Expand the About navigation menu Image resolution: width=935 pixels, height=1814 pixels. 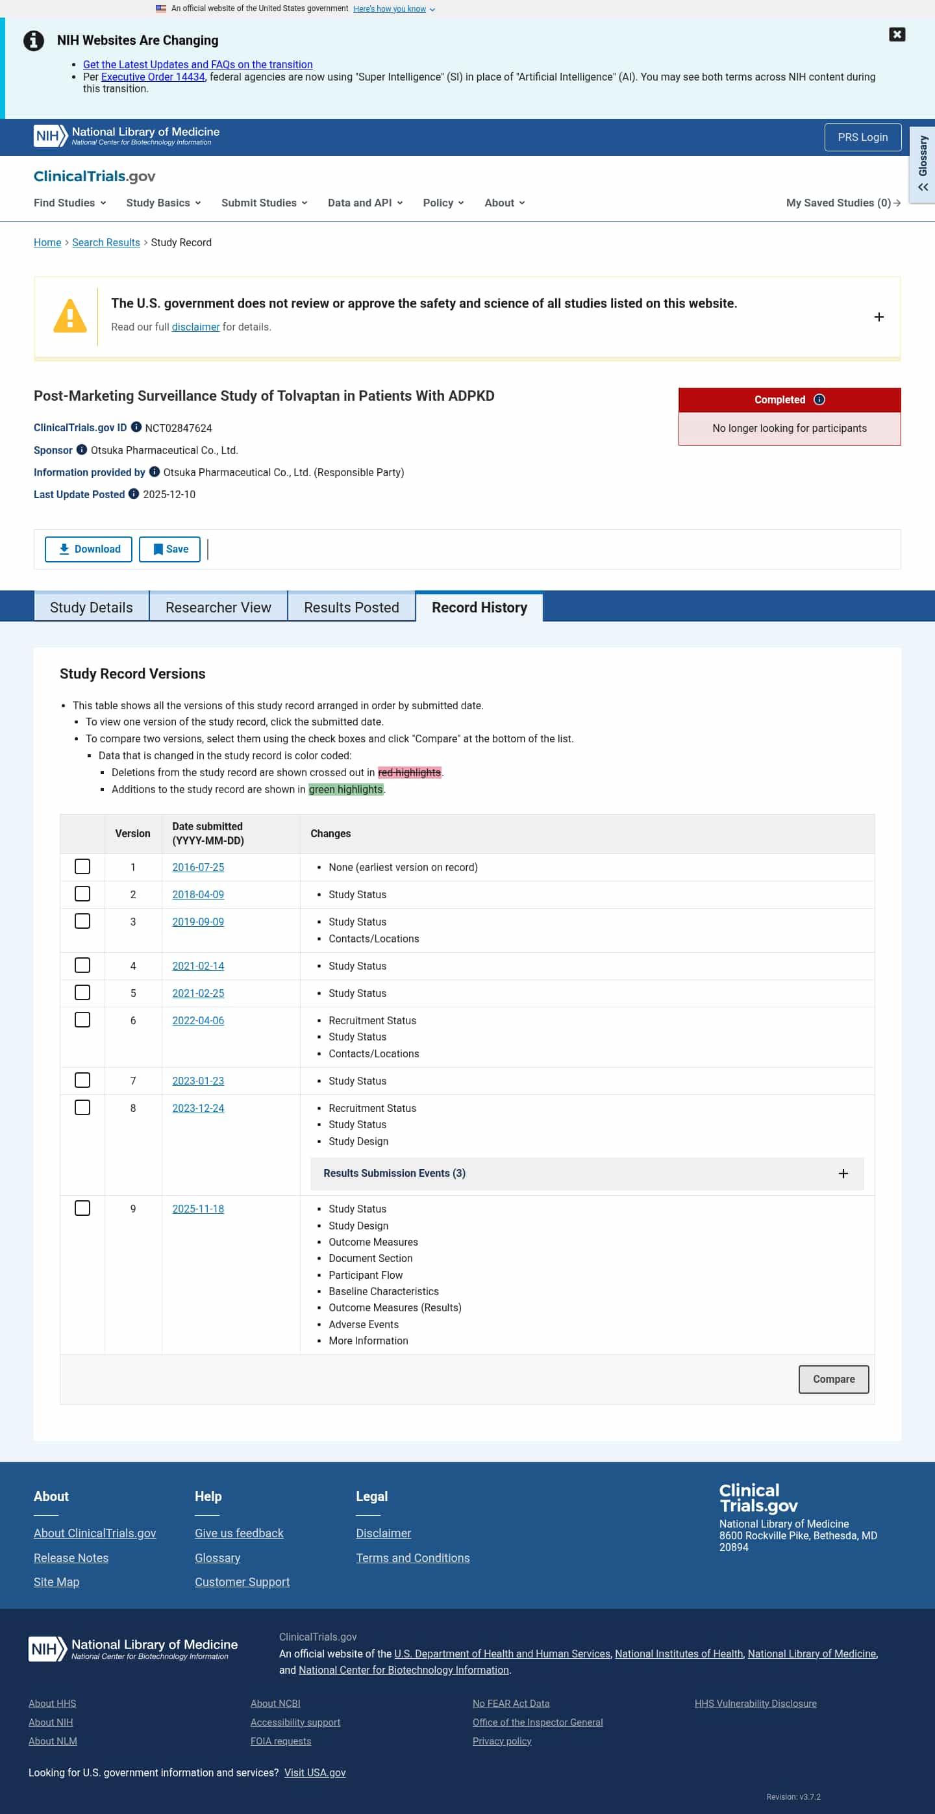coord(505,203)
